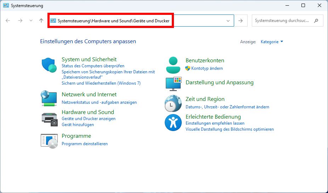This screenshot has height=193, width=328.
Task: Open Status des Computers überprüfen
Action: click(93, 66)
